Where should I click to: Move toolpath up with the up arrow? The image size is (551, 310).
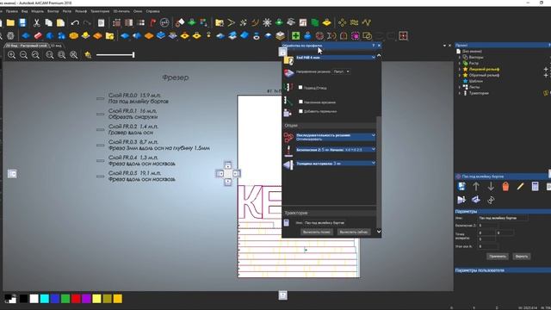(476, 187)
